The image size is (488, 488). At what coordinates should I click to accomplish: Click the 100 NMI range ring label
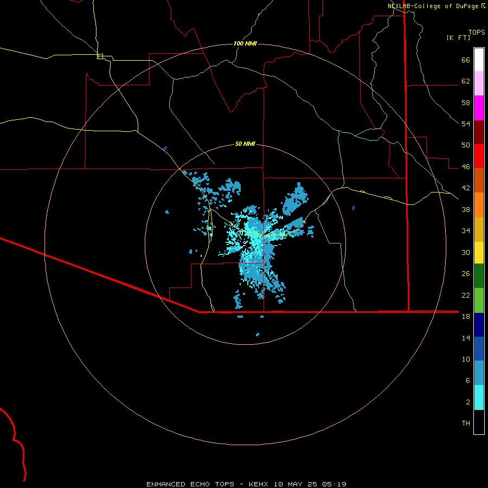coord(245,43)
